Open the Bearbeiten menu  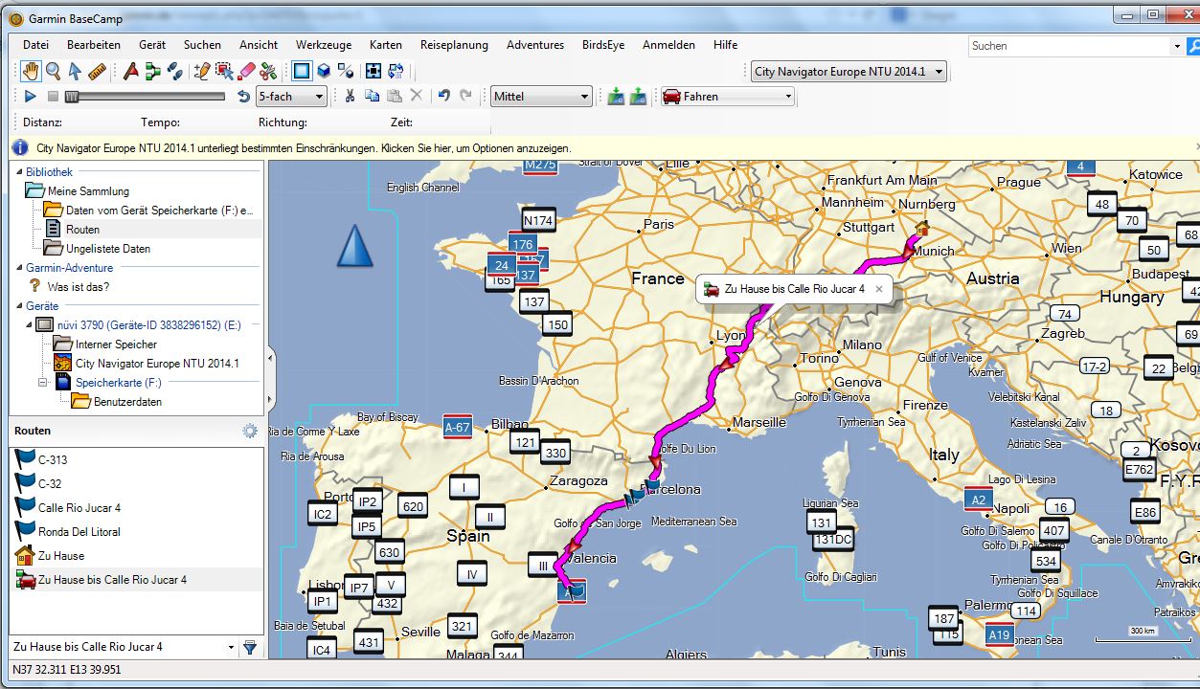coord(94,45)
